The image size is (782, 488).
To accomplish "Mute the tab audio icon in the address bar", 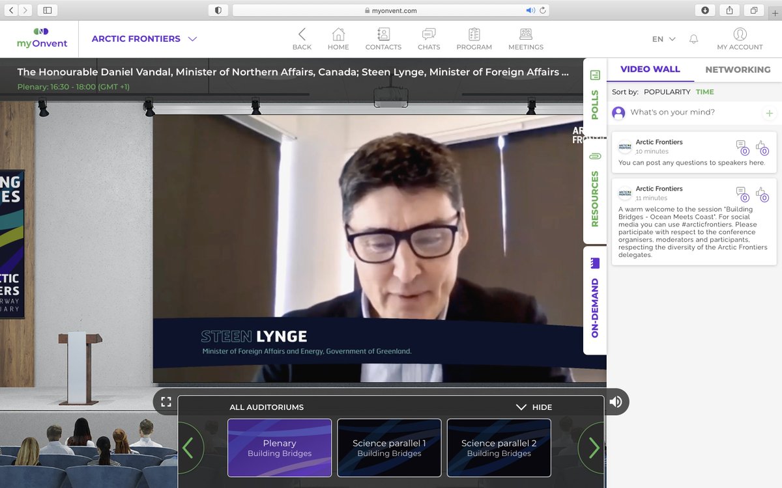I will pyautogui.click(x=530, y=10).
